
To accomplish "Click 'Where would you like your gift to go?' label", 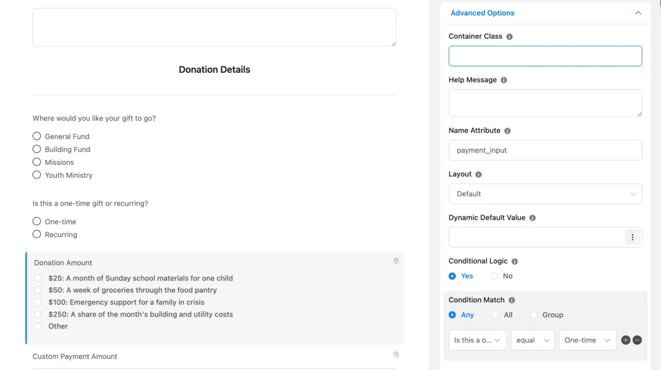I will click(94, 118).
